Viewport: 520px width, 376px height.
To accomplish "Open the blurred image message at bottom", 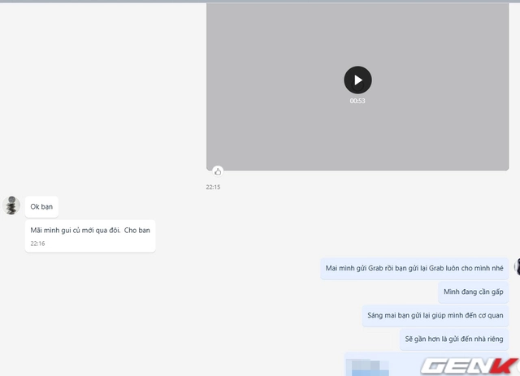I will [370, 362].
